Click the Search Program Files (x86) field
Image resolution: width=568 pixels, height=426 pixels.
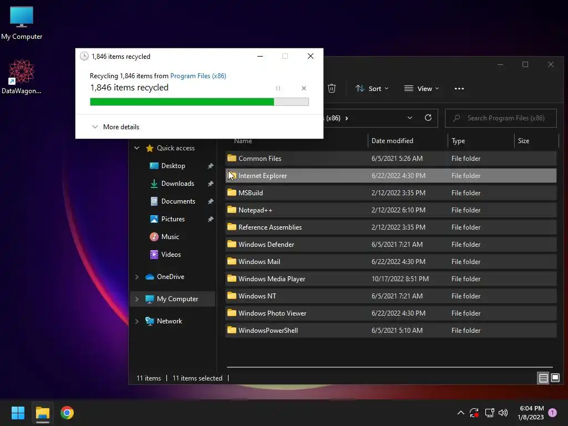tap(501, 118)
